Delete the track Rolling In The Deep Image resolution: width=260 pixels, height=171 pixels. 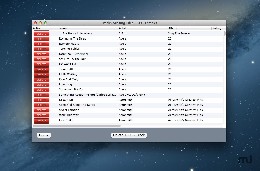[x=41, y=39]
